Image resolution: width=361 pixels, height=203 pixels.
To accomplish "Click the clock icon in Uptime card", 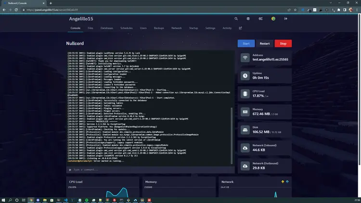I will pos(245,76).
